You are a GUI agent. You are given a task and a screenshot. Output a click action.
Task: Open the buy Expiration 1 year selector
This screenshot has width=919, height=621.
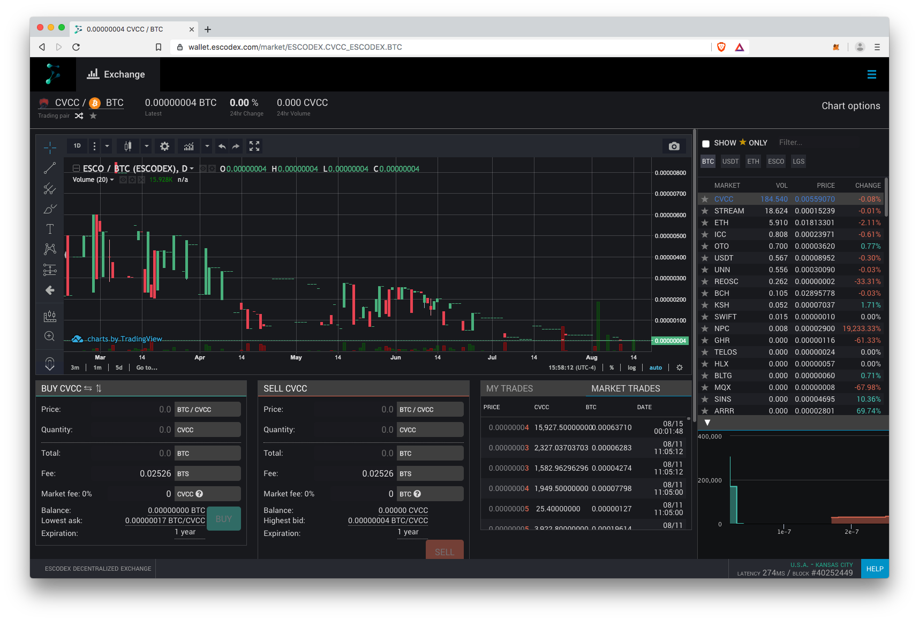pos(185,532)
